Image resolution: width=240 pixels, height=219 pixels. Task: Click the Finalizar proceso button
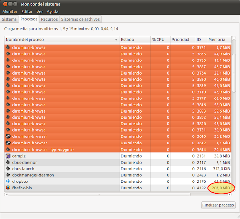coord(218,205)
